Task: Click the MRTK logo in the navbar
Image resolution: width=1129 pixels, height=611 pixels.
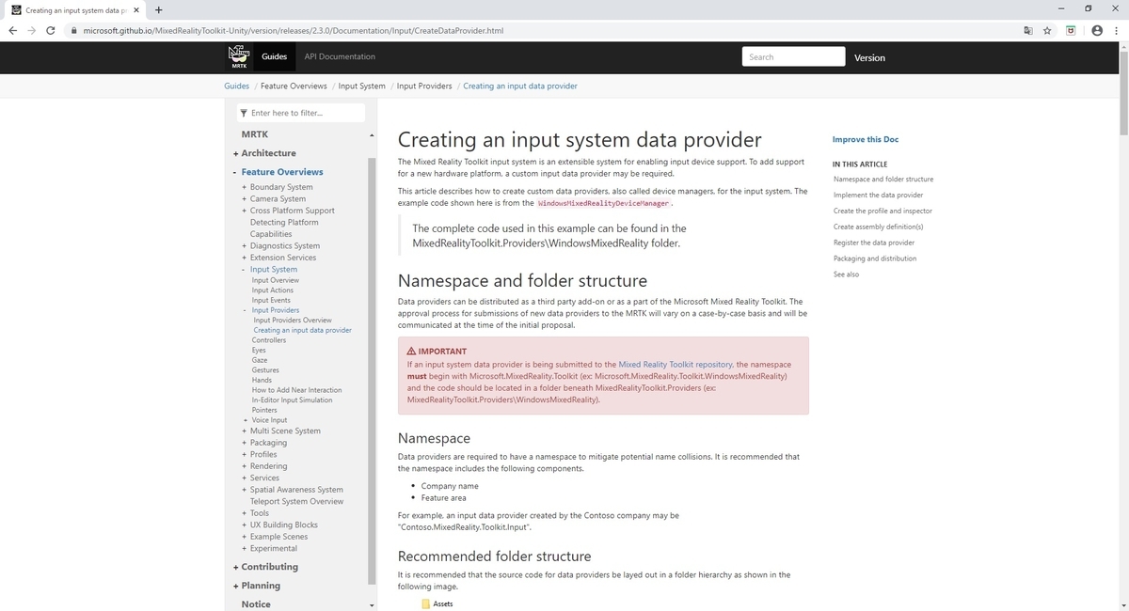Action: pyautogui.click(x=238, y=57)
